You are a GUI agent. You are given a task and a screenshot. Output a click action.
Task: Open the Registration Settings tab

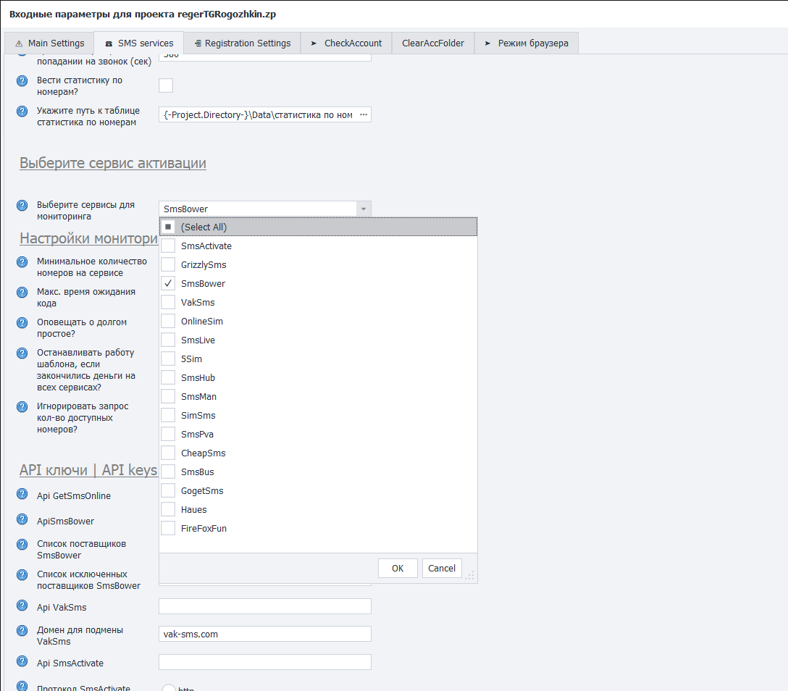(x=242, y=43)
